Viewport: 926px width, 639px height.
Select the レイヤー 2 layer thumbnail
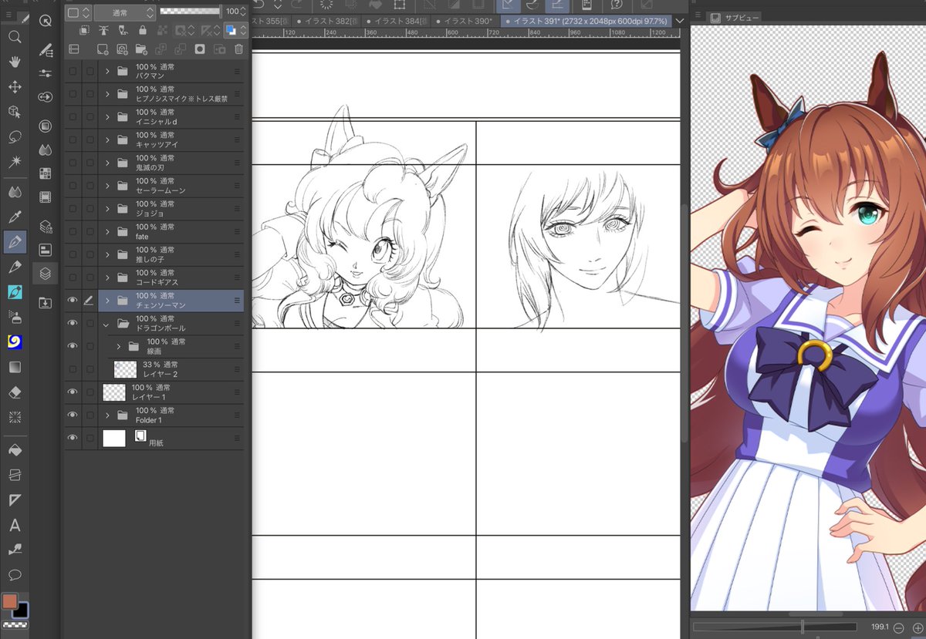(x=125, y=369)
